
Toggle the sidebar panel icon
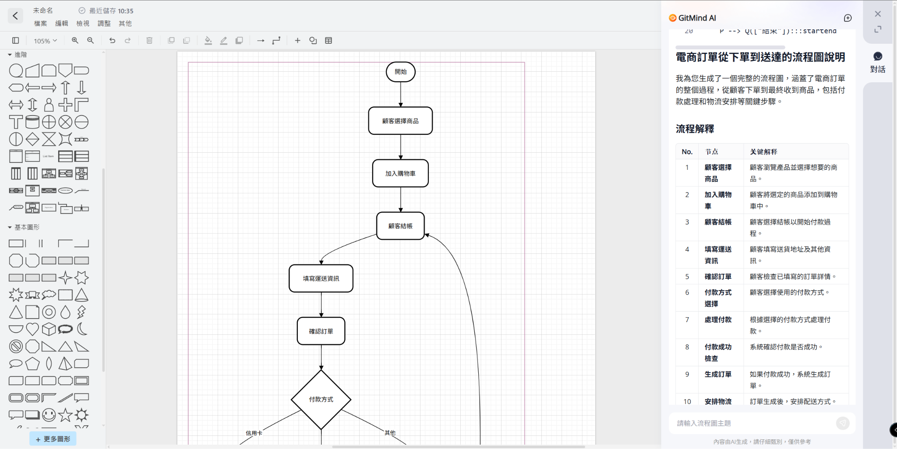(x=16, y=41)
